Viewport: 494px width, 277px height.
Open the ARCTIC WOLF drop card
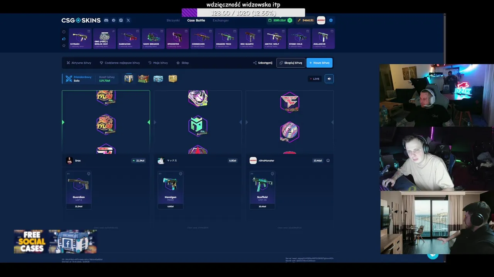tap(274, 38)
